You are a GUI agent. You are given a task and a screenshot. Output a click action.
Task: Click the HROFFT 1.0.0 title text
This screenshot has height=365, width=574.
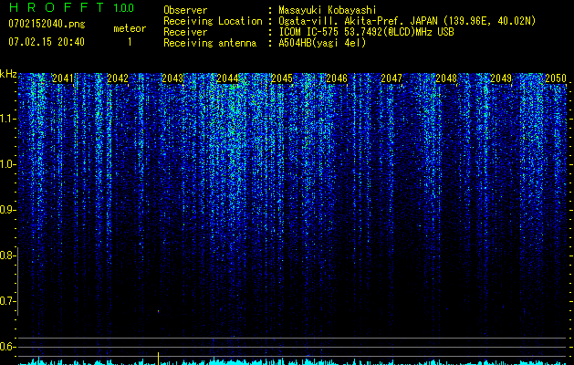72,7
